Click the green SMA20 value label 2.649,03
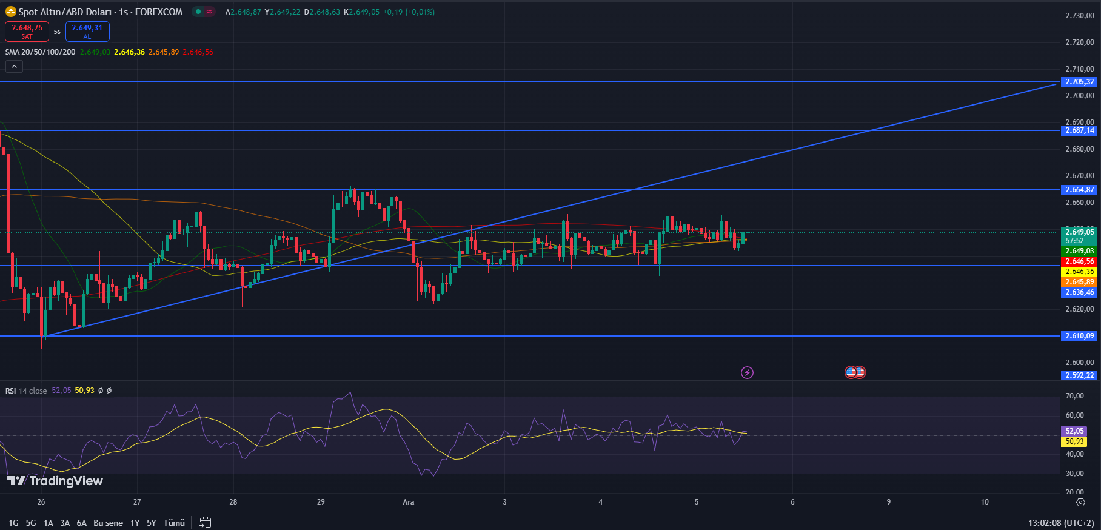1101x530 pixels. (x=1080, y=251)
